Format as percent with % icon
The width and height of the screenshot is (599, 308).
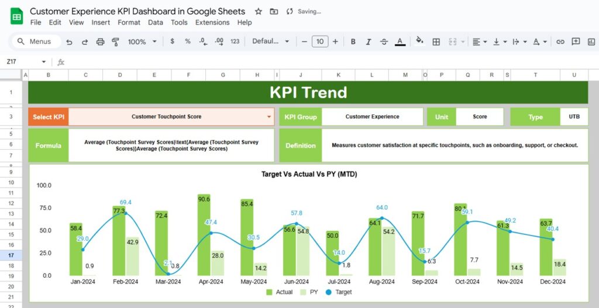(x=188, y=41)
